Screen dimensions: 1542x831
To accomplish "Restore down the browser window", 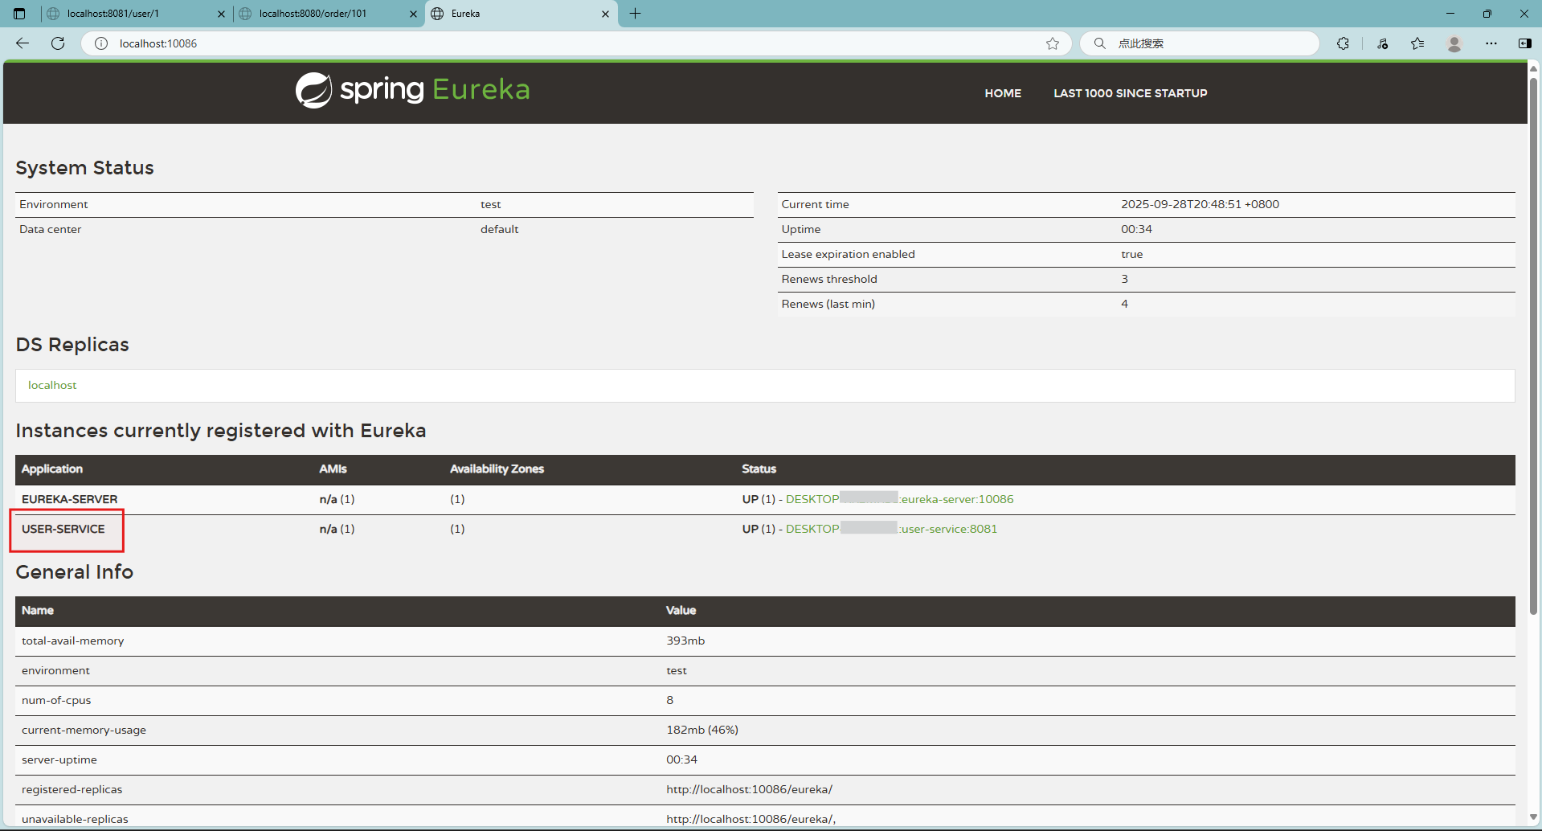I will pos(1487,14).
